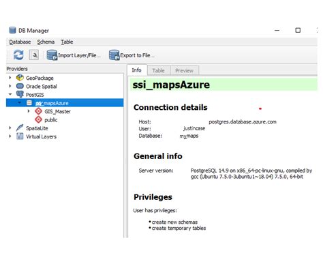This screenshot has height=262, width=323.
Task: Click the Export to File database icon
Action: tap(114, 55)
